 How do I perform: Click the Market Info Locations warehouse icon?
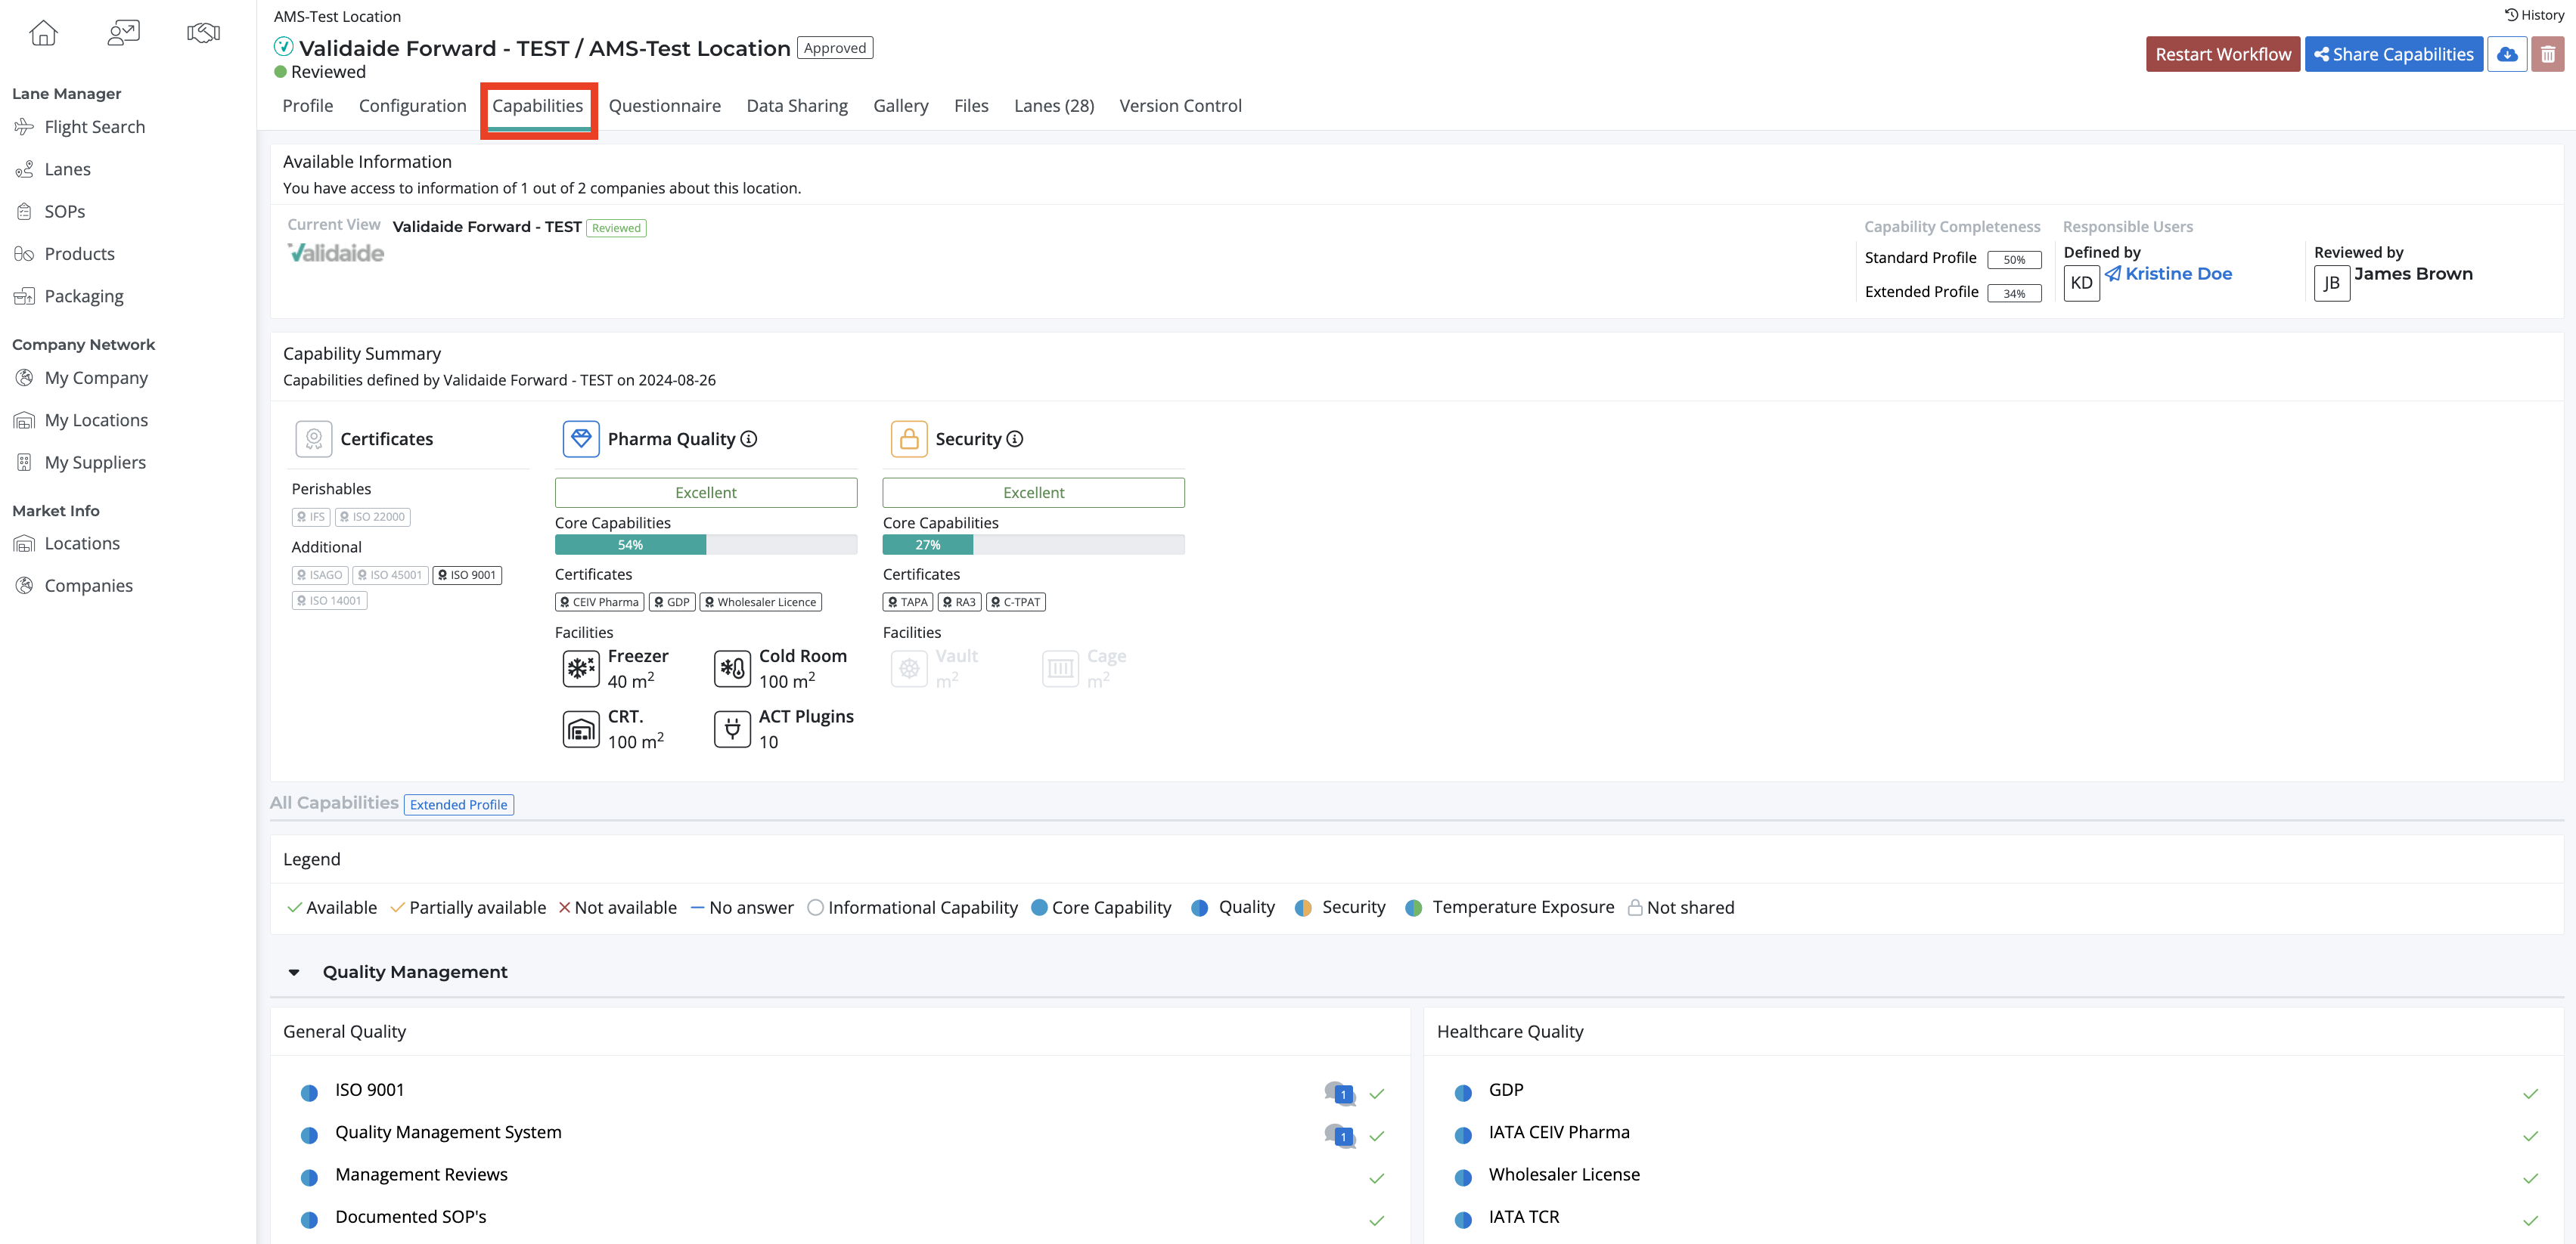click(x=24, y=543)
